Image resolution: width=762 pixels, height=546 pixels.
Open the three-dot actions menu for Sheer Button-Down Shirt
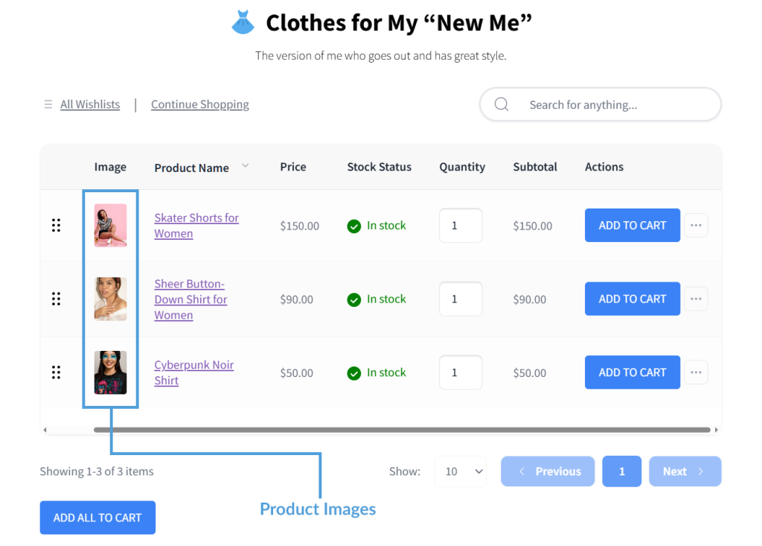(696, 299)
